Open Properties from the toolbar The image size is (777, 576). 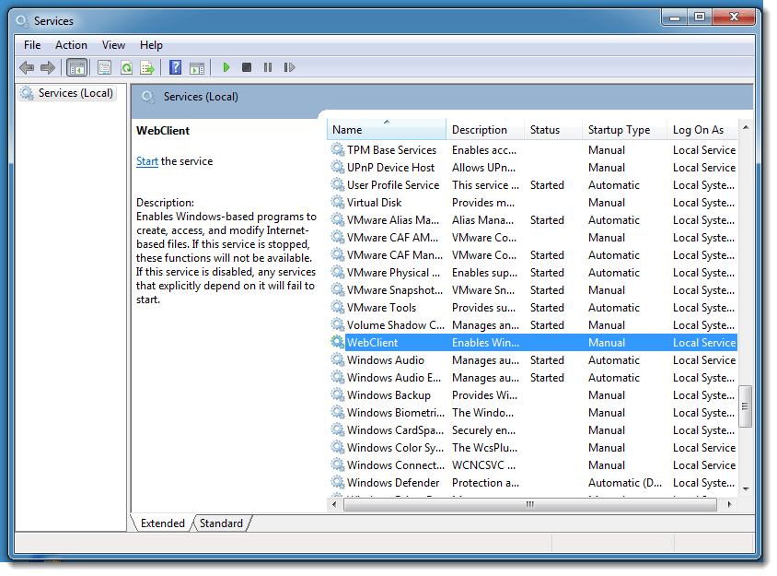click(x=104, y=67)
